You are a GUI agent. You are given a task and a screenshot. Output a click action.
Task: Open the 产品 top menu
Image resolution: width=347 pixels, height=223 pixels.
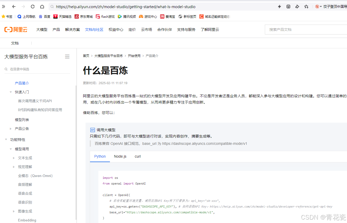pos(56,30)
